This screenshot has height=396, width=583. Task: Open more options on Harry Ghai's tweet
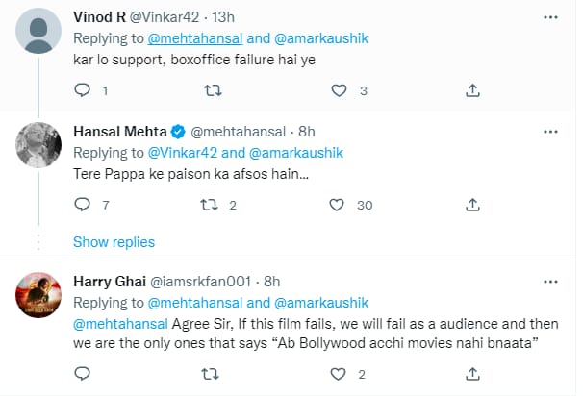549,282
